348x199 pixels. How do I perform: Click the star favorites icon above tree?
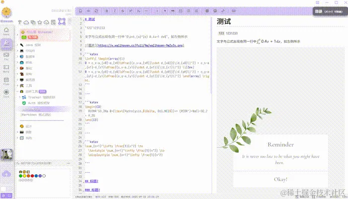pos(40,22)
